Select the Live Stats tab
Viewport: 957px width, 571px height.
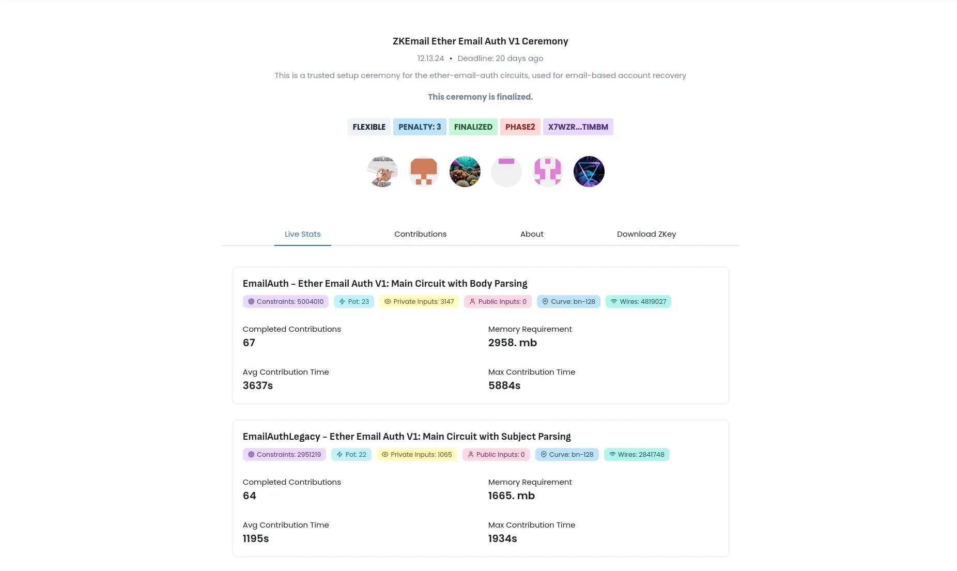pos(303,234)
